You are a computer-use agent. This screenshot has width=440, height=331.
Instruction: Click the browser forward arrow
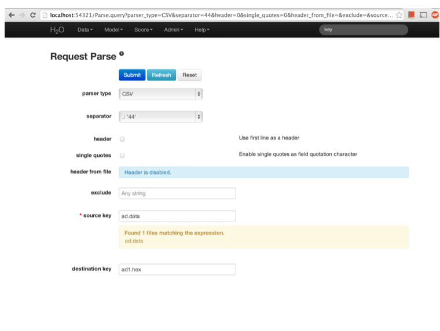(x=21, y=15)
